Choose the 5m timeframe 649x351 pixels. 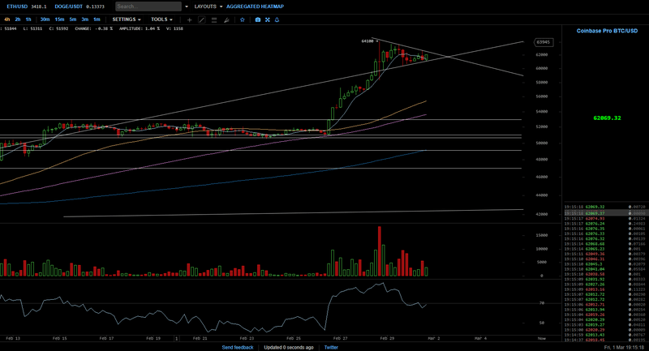[x=73, y=19]
